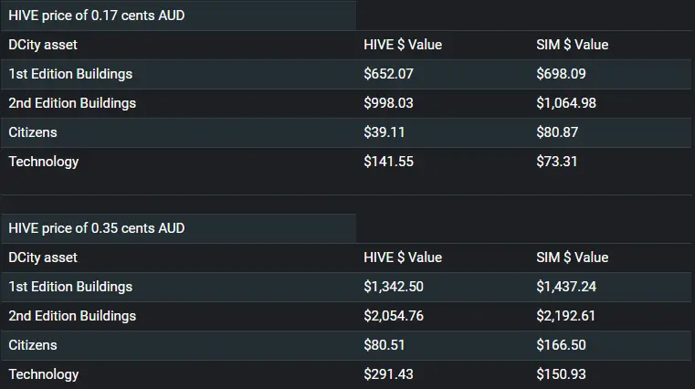Select '2nd Edition Buildings' row label with $2,054.76

(x=72, y=316)
